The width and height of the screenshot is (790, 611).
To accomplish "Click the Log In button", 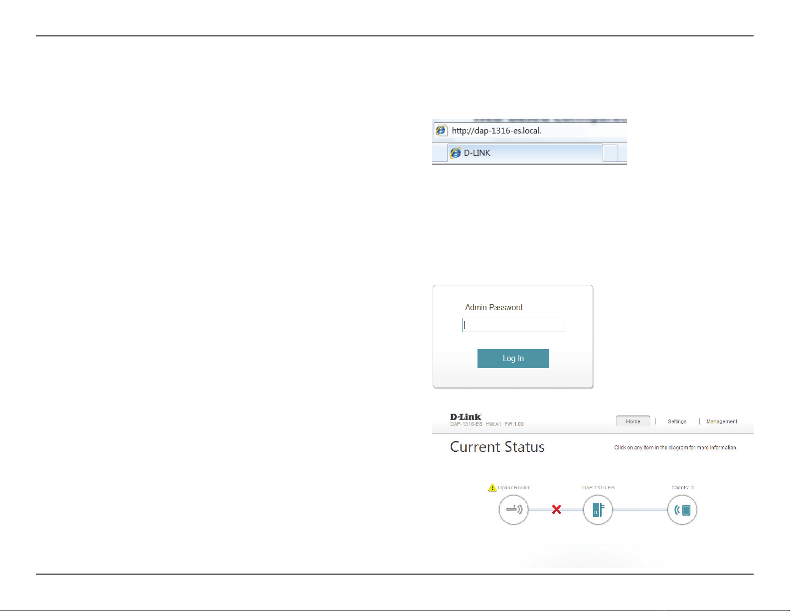I will point(513,359).
